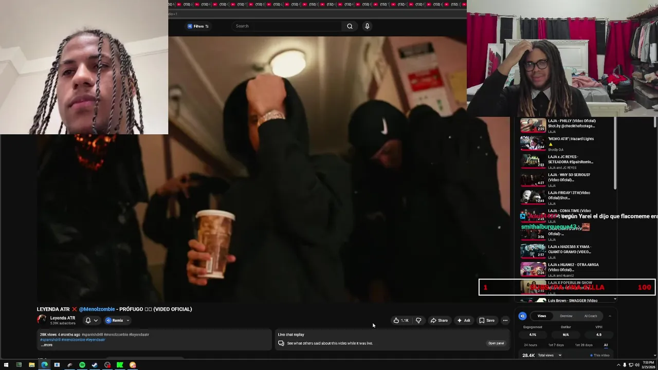The image size is (658, 370).
Task: Click the taskbar volume speaker icon
Action: [637, 365]
